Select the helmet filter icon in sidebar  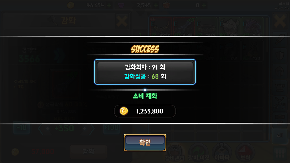tap(280, 71)
